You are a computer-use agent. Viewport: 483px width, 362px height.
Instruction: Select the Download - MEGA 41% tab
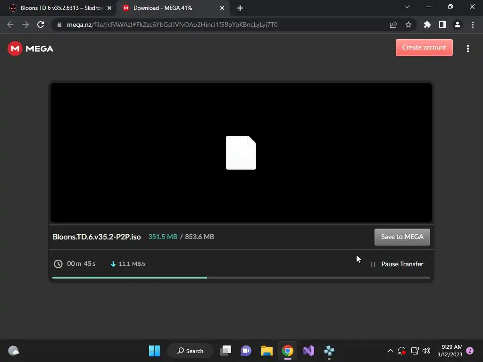[173, 8]
